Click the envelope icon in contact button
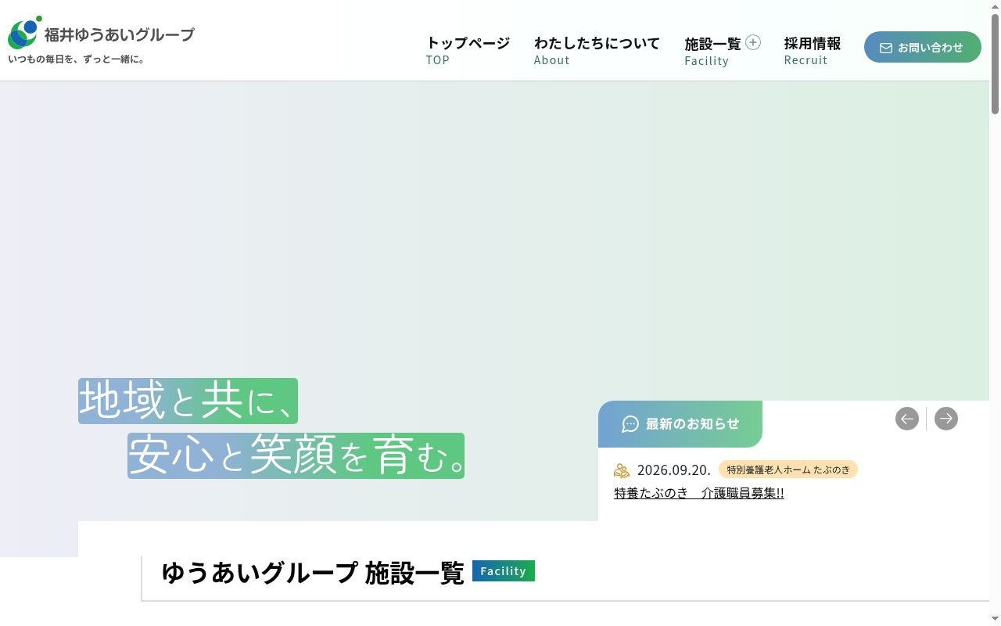The width and height of the screenshot is (1001, 626). pos(886,48)
